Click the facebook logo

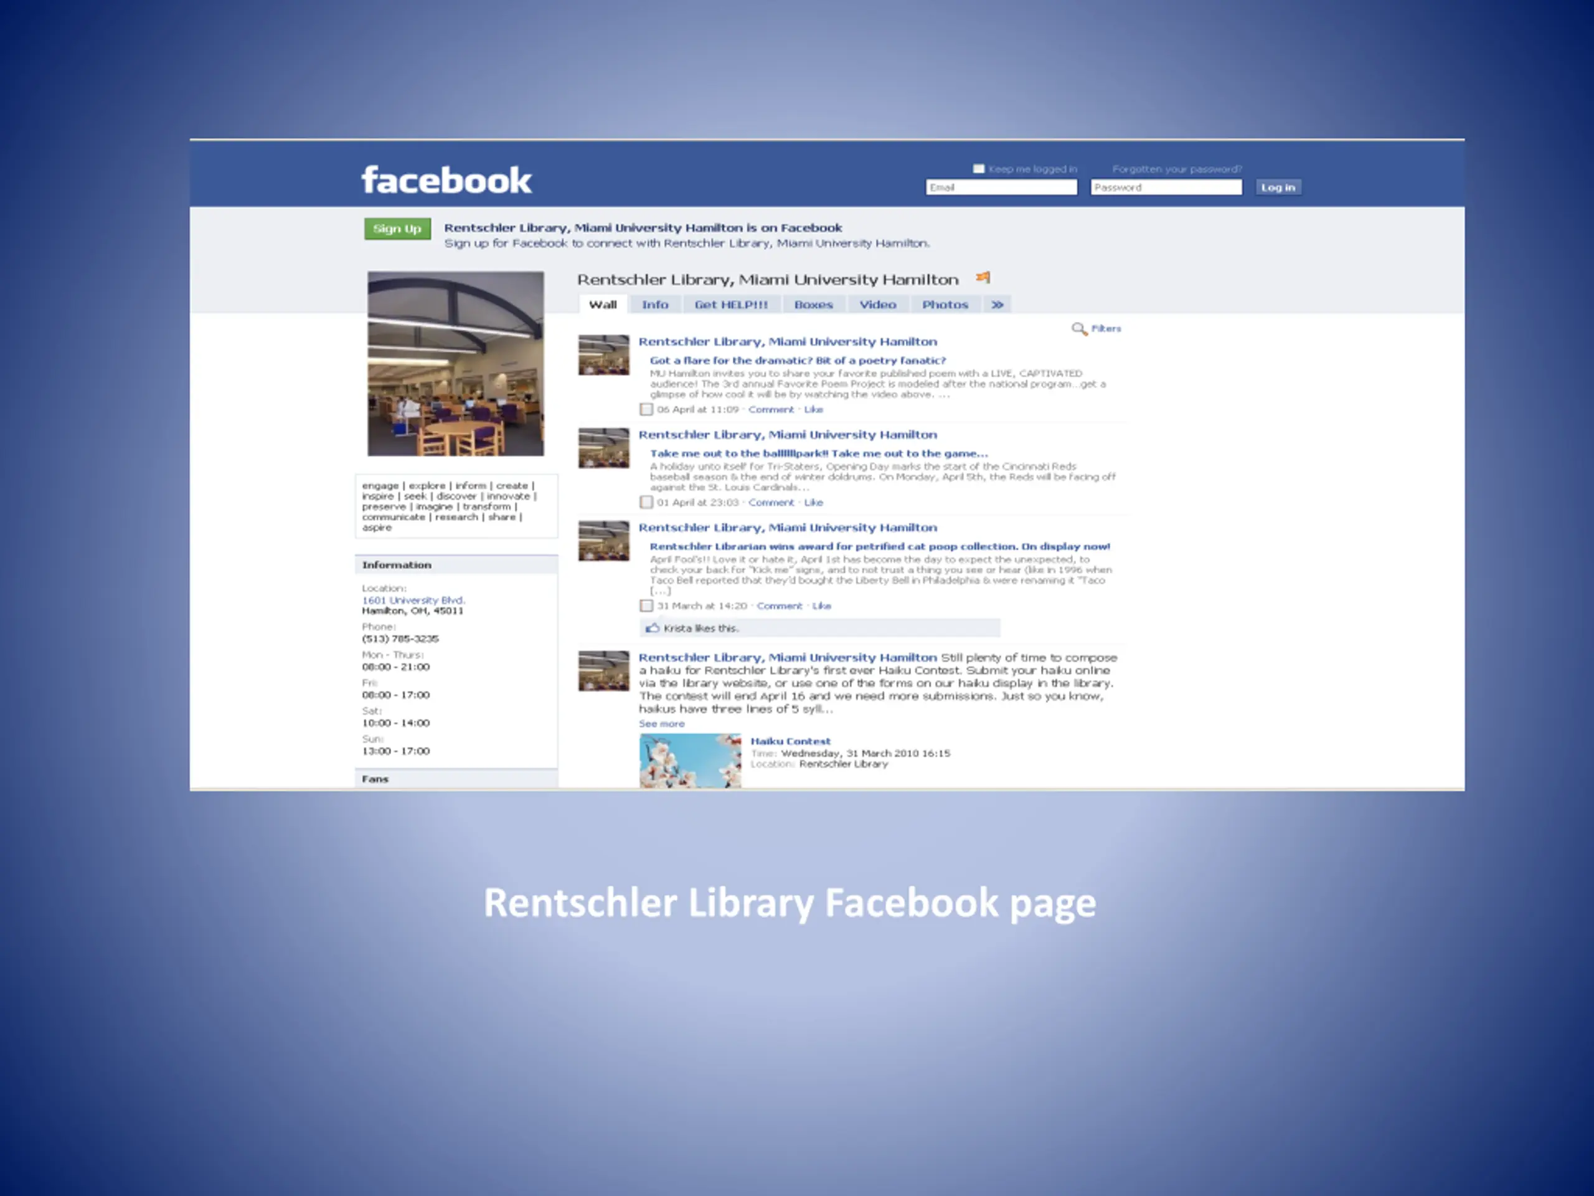(x=446, y=180)
